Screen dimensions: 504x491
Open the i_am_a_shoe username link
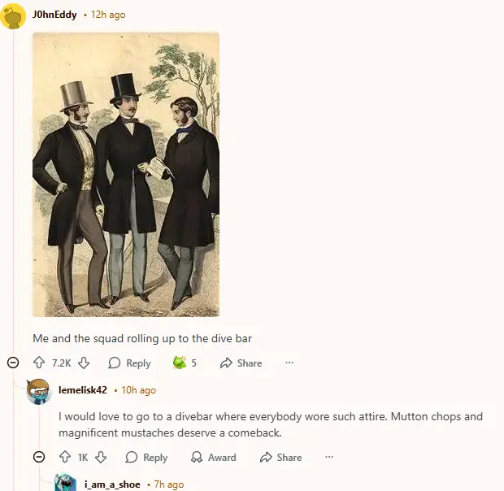[112, 484]
